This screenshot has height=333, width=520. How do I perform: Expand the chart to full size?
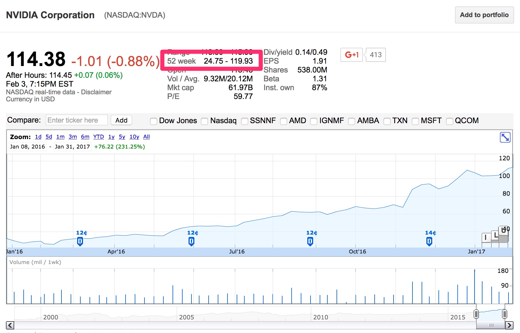tap(505, 137)
